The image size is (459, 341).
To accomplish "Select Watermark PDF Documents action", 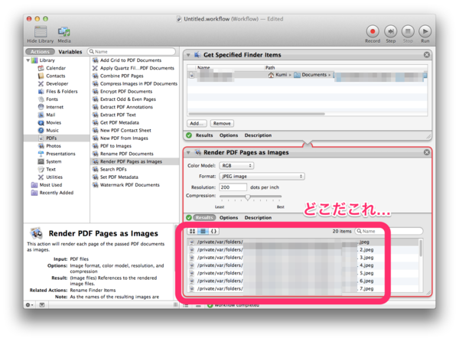I will point(129,185).
